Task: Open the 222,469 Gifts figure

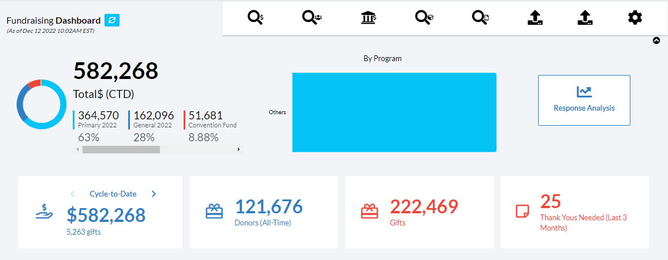Action: coord(424,206)
